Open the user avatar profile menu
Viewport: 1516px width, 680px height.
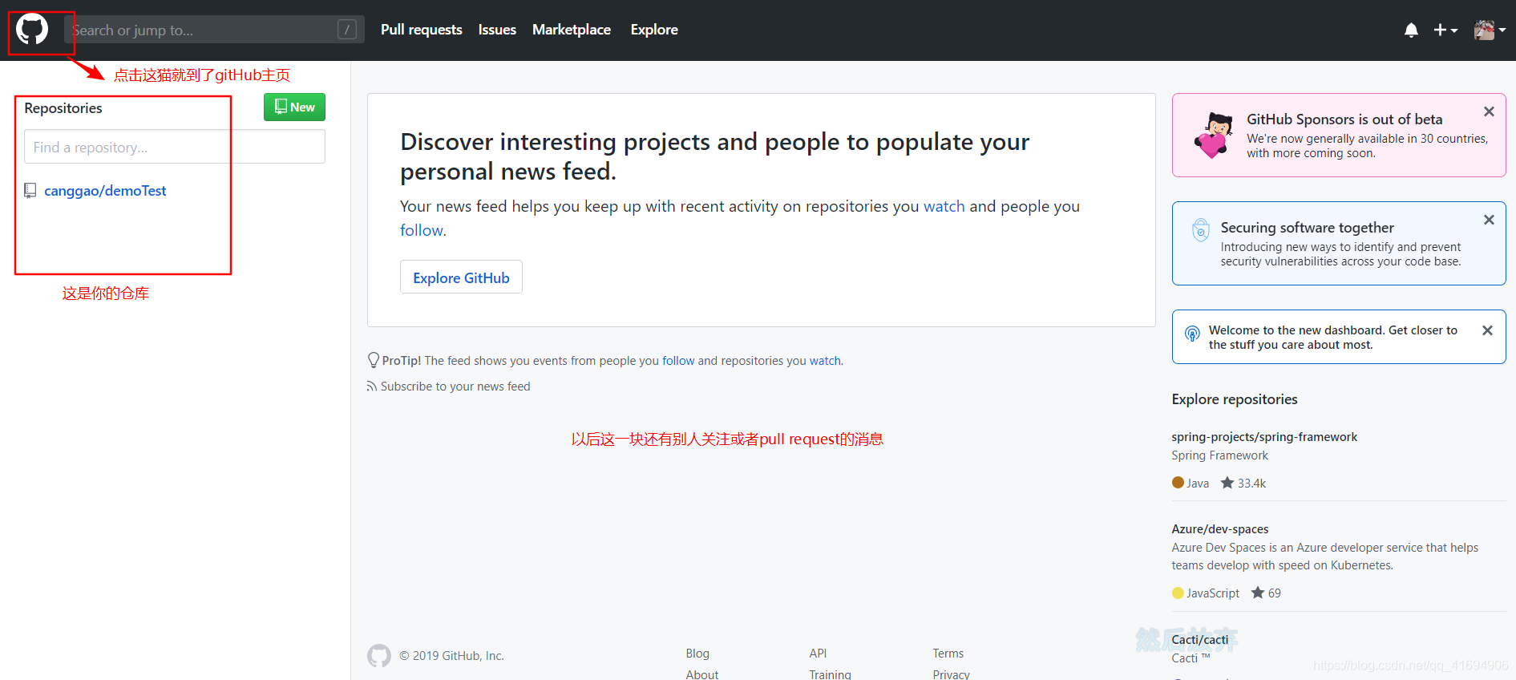[1490, 30]
